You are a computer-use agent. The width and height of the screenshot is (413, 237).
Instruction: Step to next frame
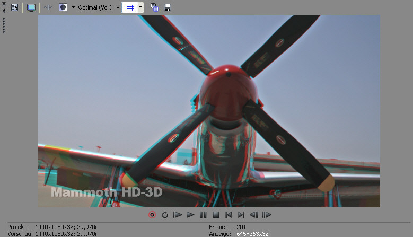[267, 215]
